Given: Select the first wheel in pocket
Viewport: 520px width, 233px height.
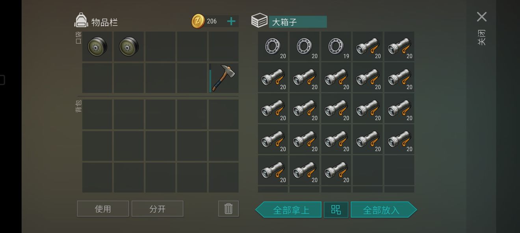Looking at the screenshot, I should [x=97, y=47].
